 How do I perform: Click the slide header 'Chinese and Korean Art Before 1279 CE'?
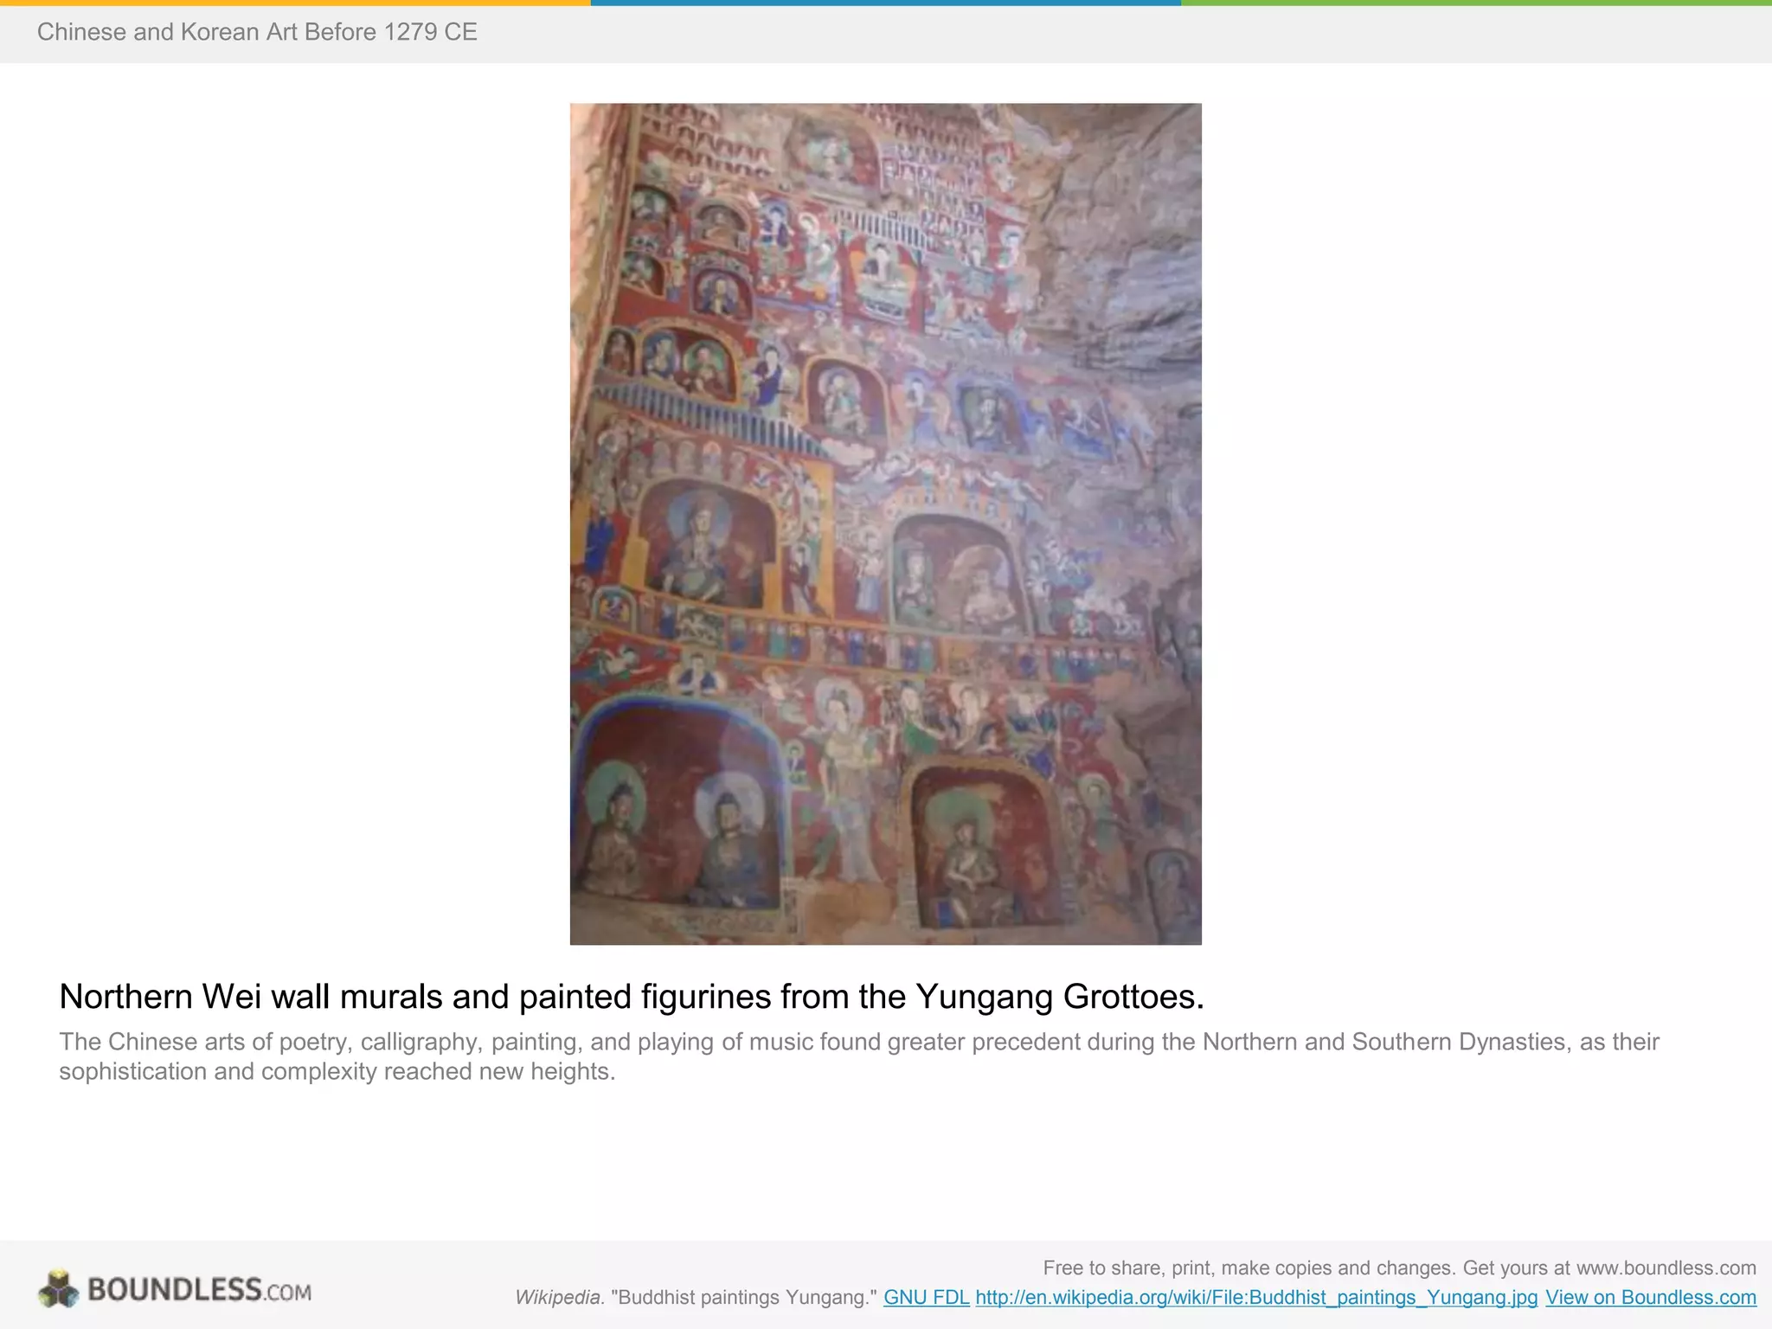[257, 32]
